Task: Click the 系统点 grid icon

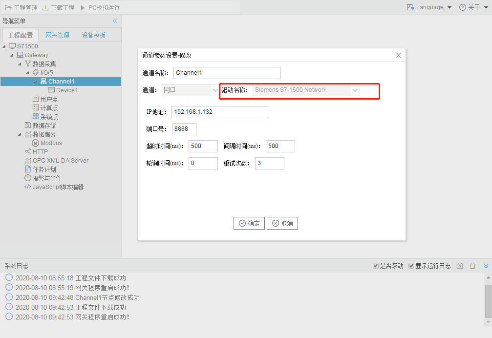Action: [36, 116]
